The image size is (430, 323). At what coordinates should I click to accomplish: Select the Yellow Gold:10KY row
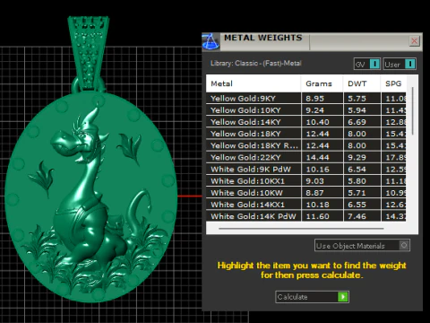305,110
